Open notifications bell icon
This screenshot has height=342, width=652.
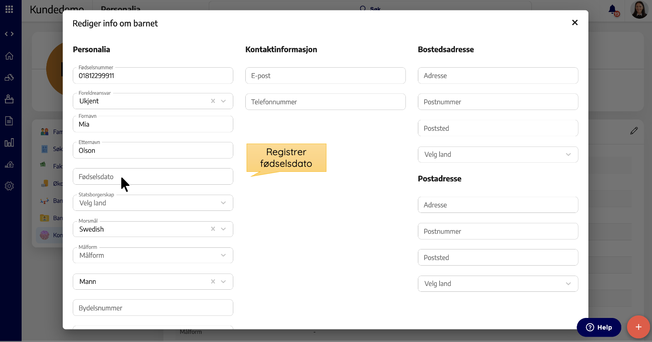click(x=613, y=10)
